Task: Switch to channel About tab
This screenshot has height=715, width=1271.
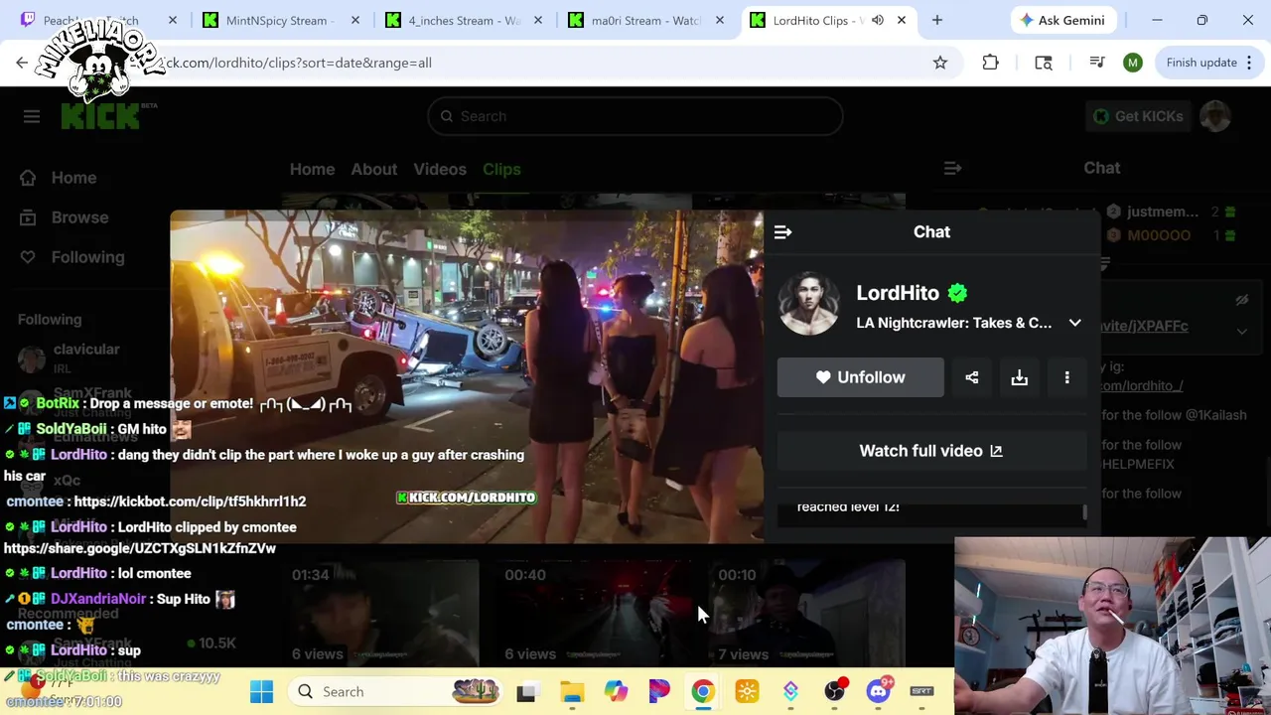Action: 373,169
